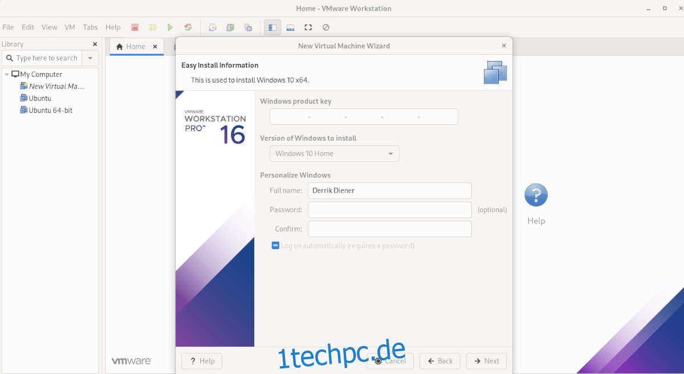This screenshot has width=684, height=374.
Task: Toggle Log on automatically checkbox
Action: tap(275, 246)
